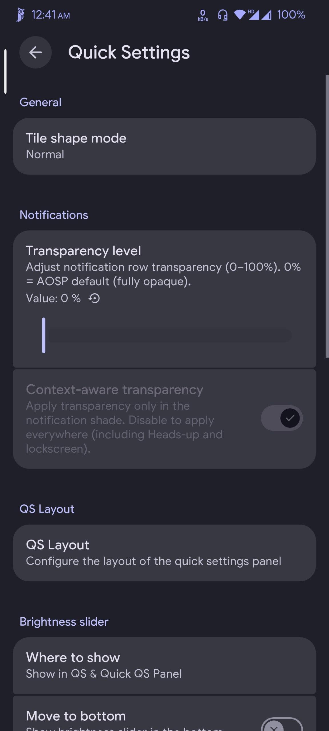
Task: Tap the clock time in status bar
Action: coord(51,15)
